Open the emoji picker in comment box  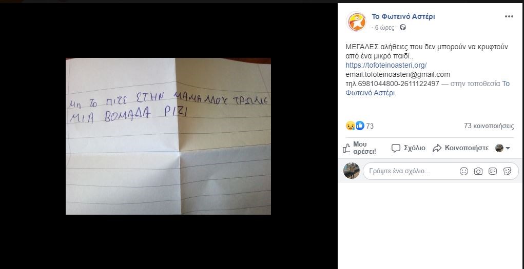click(x=464, y=171)
